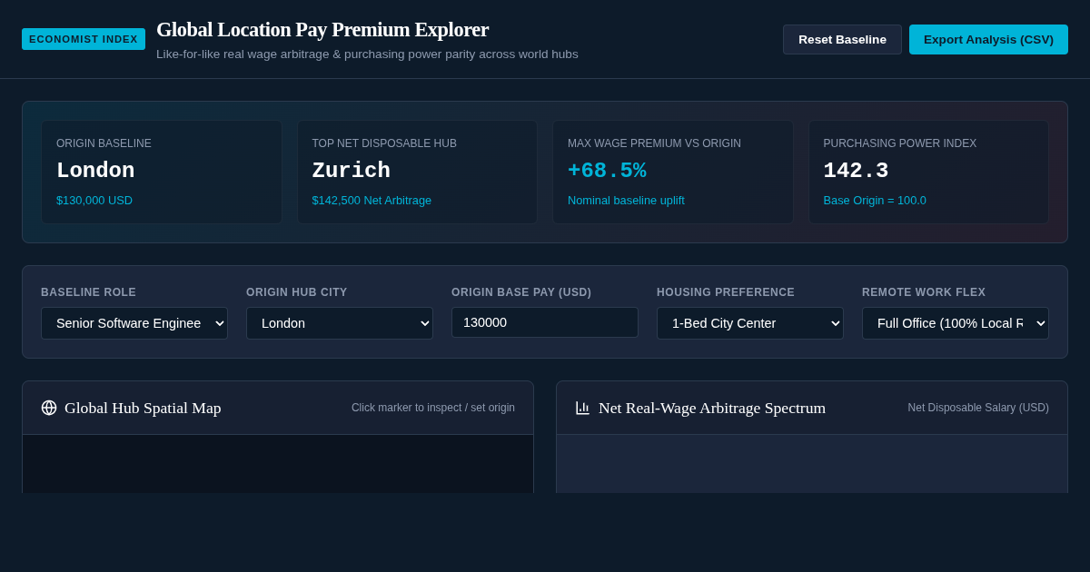Open the Housing Preference dropdown
Image resolution: width=1090 pixels, height=572 pixels.
[750, 323]
